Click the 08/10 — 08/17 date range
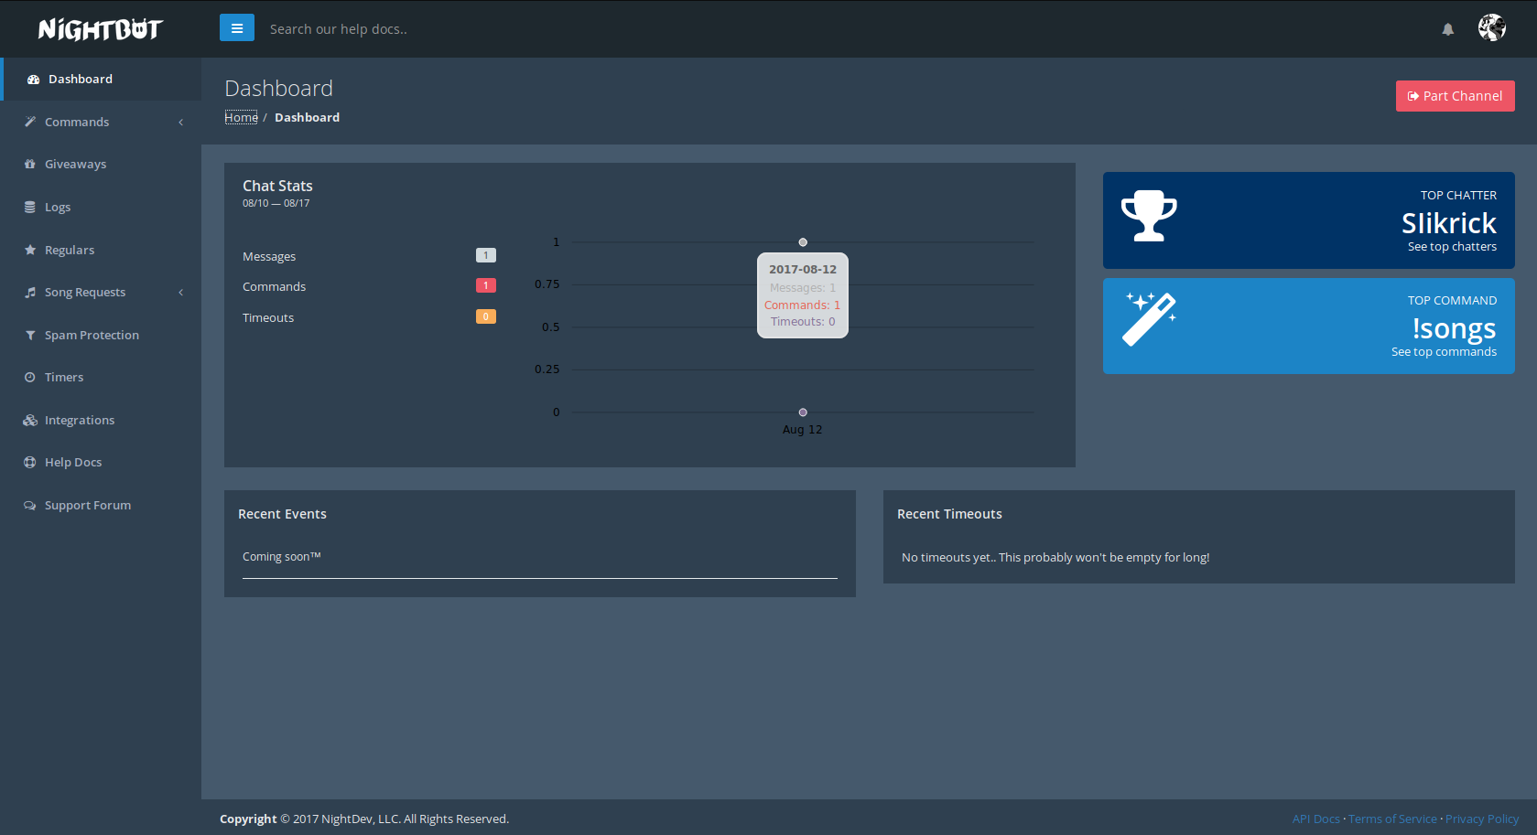The height and width of the screenshot is (835, 1537). (276, 204)
